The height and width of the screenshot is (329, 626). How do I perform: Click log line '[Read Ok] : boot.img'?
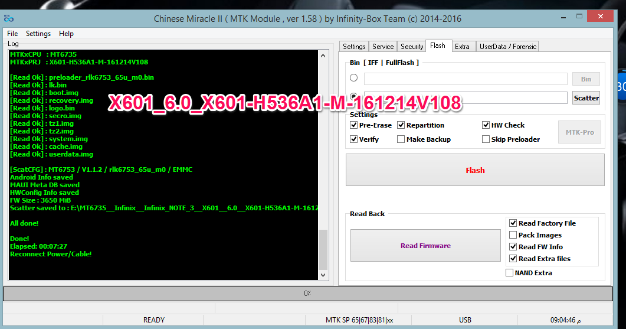[44, 93]
